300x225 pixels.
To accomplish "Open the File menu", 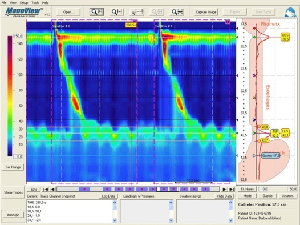I will [x=4, y=3].
